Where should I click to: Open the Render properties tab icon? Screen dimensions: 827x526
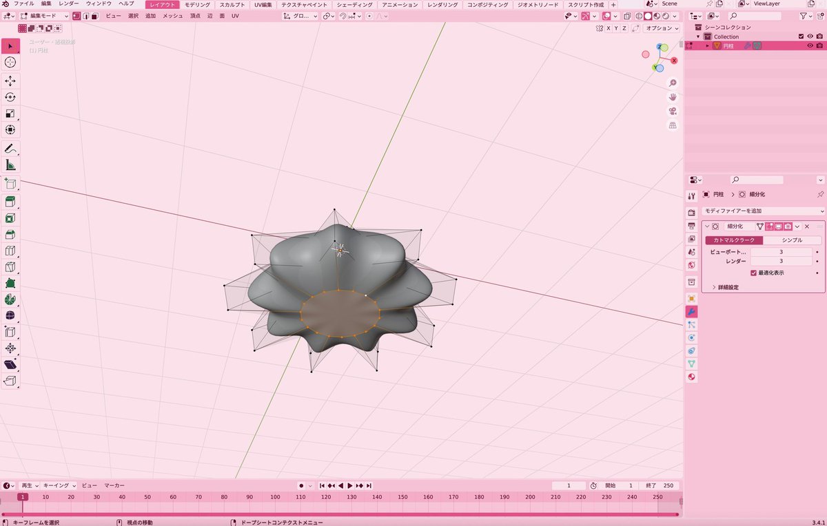[691, 213]
